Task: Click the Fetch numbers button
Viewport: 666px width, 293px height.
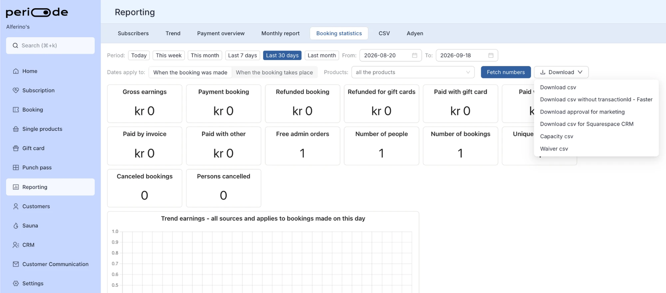Action: 506,72
